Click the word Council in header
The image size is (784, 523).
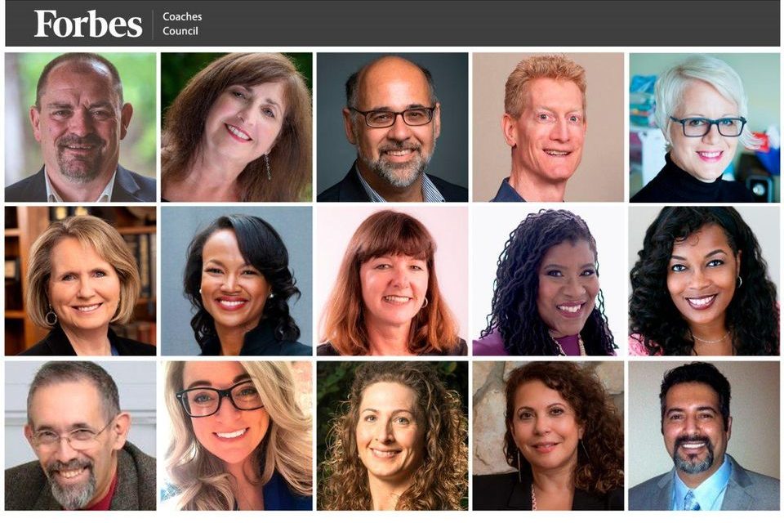click(x=180, y=31)
